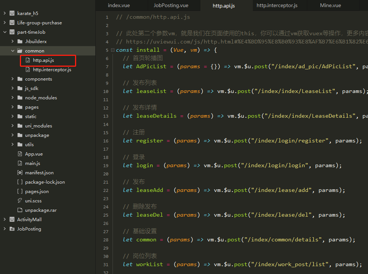Open App.vue from the tree
The height and width of the screenshot is (274, 368).
[34, 154]
